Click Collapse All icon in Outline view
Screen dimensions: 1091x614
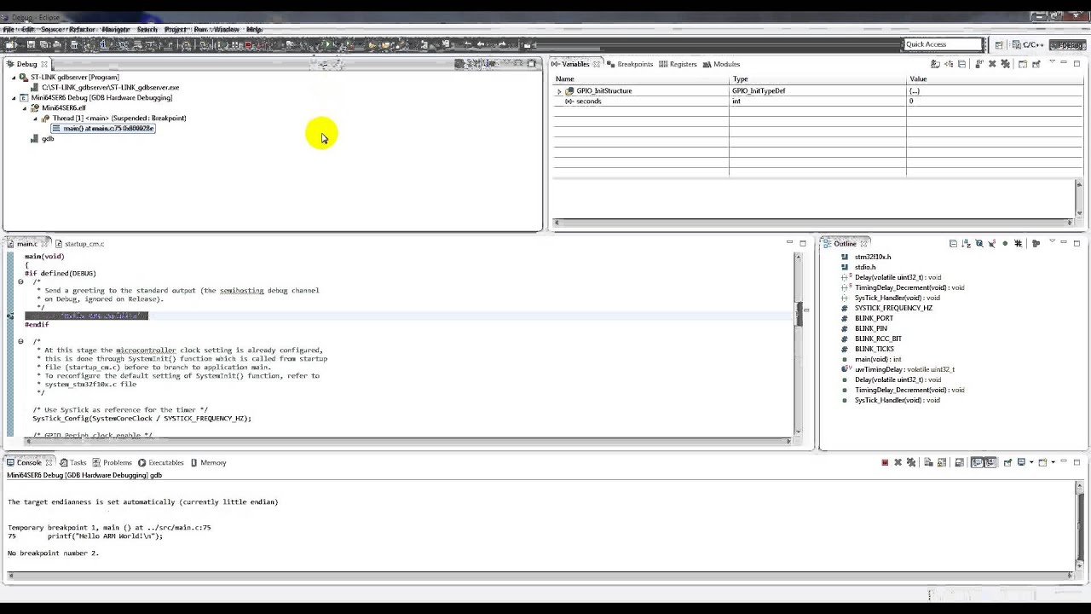[x=953, y=243]
